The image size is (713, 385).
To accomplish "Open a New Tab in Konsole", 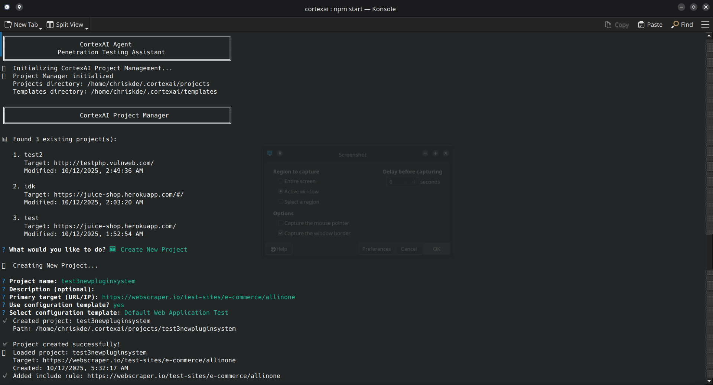I will 21,25.
